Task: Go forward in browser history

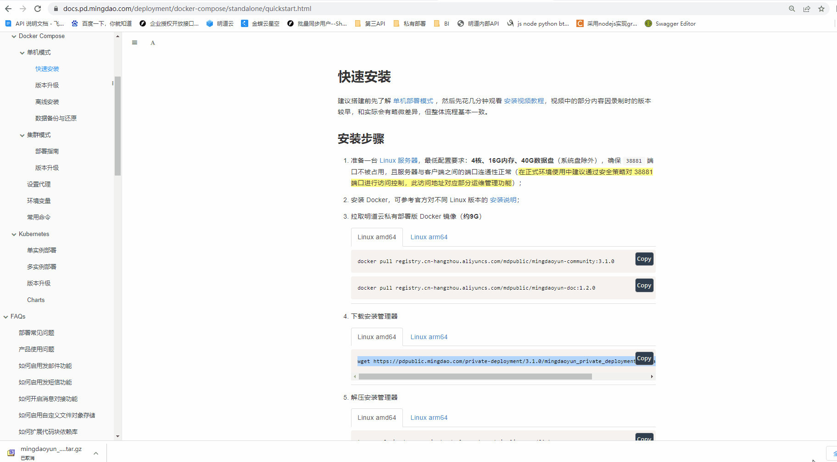Action: [23, 9]
